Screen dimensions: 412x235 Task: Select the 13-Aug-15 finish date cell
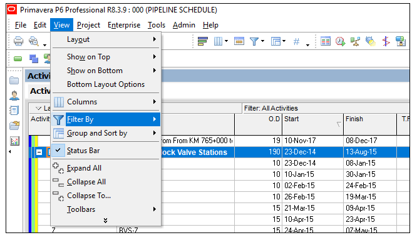click(x=370, y=152)
